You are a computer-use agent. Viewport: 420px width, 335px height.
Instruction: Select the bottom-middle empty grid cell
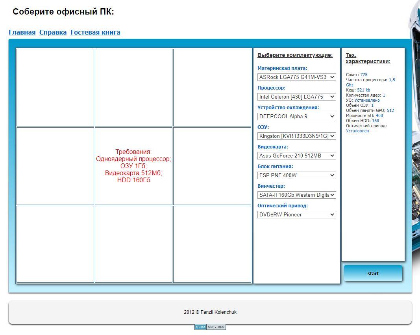133,244
